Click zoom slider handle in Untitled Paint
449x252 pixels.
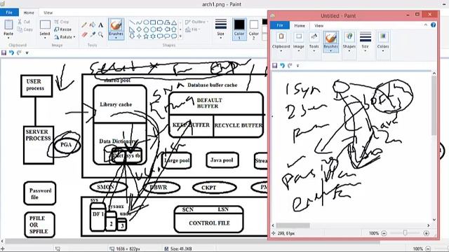(x=406, y=233)
